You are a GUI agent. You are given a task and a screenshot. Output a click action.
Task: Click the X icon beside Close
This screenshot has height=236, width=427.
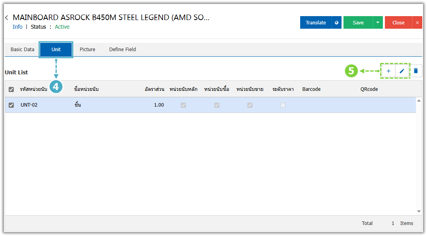coord(417,22)
